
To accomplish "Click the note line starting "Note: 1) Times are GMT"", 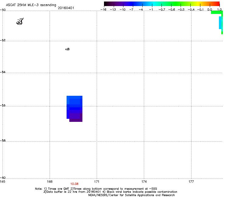I will click(x=96, y=189).
